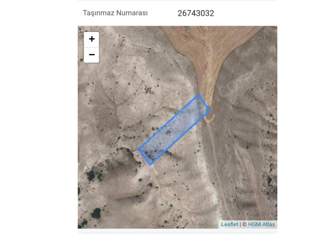Click the parcel's southern corner vertex
The width and height of the screenshot is (312, 234).
pos(150,164)
